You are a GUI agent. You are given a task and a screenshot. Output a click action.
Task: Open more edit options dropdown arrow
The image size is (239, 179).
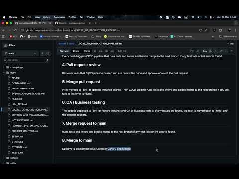point(226,51)
